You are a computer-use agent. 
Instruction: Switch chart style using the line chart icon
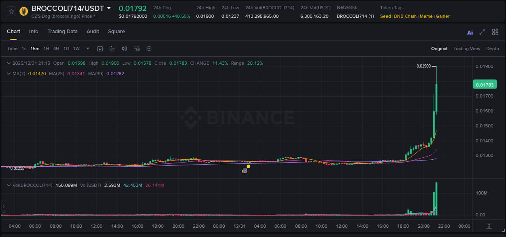tap(112, 49)
